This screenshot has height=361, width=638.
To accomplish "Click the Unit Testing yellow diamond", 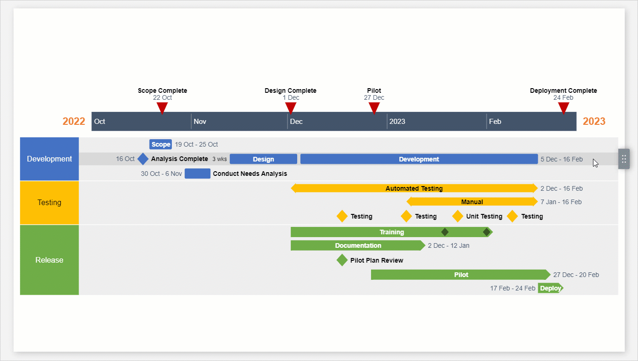I will pyautogui.click(x=457, y=216).
